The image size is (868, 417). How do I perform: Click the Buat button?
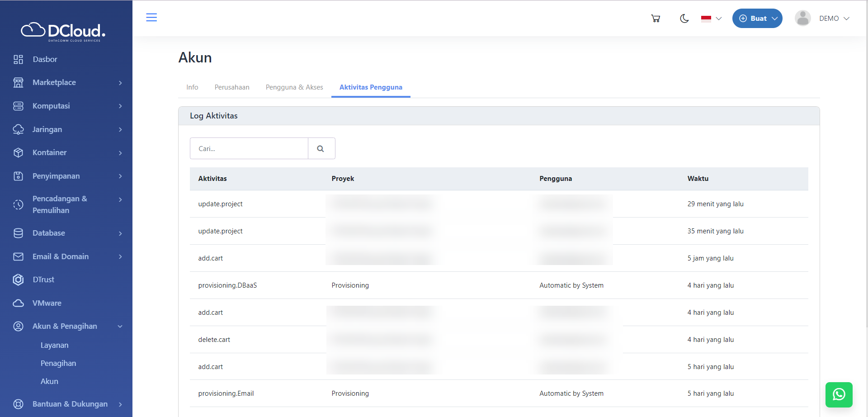757,19
